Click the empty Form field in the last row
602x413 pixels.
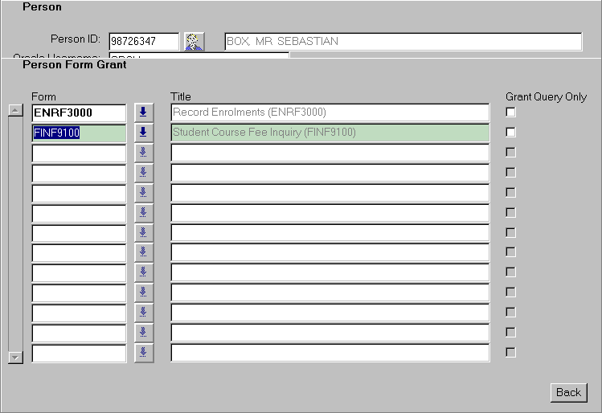coord(79,353)
